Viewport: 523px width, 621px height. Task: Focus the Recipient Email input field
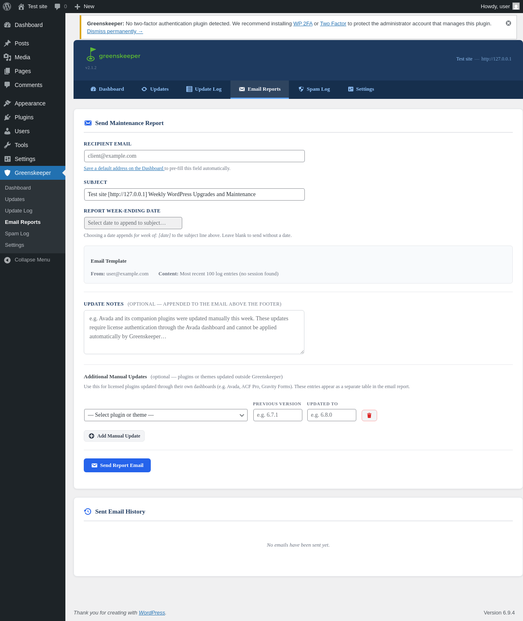(x=194, y=156)
